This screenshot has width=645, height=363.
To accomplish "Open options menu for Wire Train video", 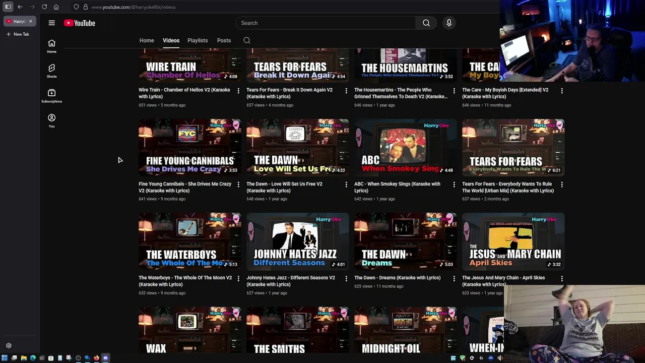I will coord(238,91).
